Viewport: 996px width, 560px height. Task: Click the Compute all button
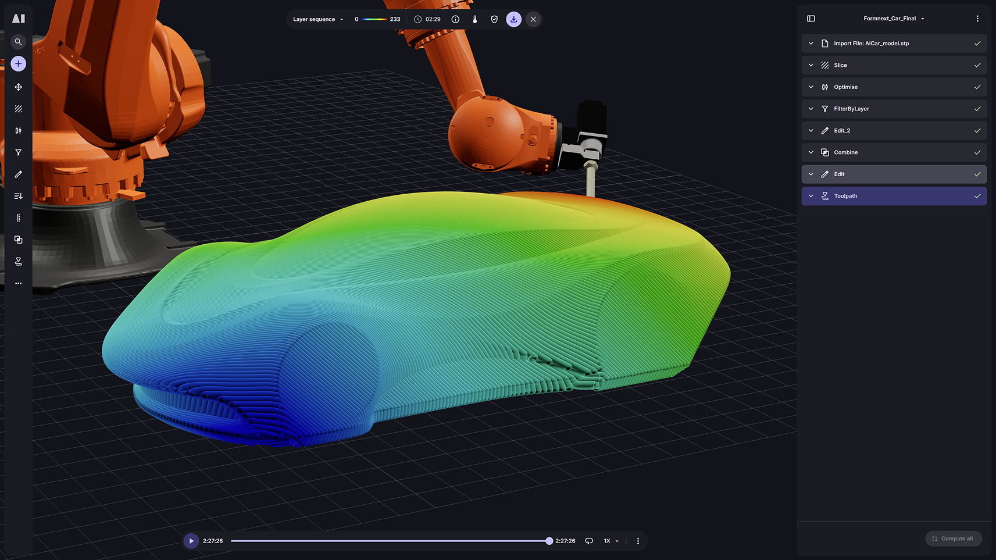click(x=953, y=538)
